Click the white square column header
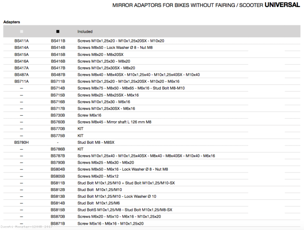 [22, 31]
